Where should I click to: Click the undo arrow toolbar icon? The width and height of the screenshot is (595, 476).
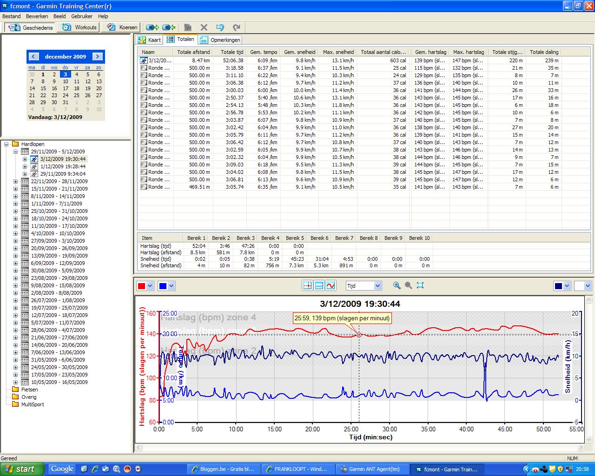tap(220, 27)
